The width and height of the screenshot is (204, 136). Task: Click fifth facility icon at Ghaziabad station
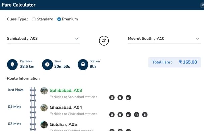(144, 115)
